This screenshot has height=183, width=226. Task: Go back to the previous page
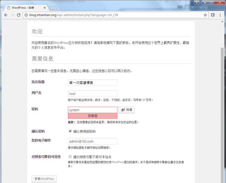pyautogui.click(x=6, y=15)
